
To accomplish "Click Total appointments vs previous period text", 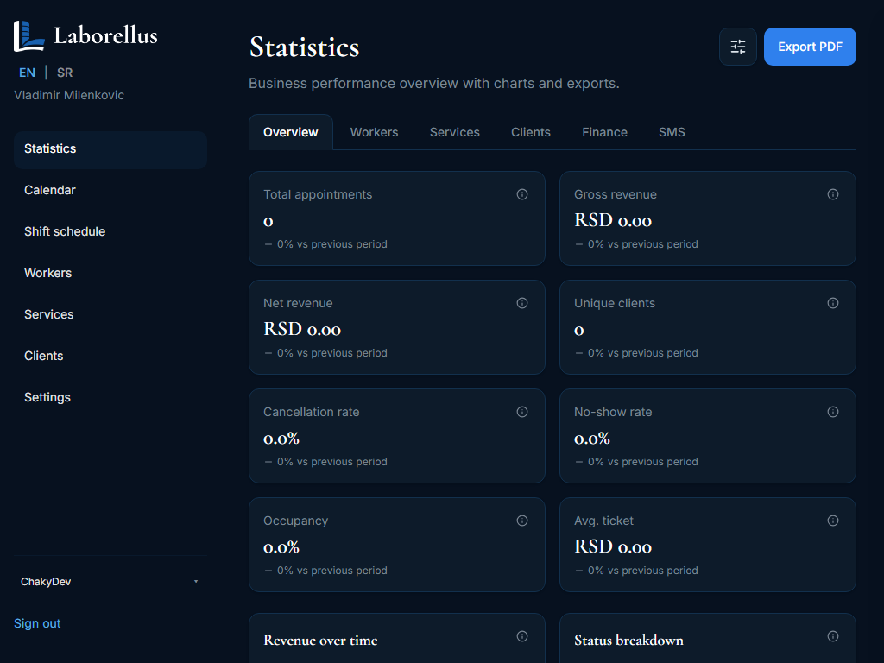I will coord(325,244).
